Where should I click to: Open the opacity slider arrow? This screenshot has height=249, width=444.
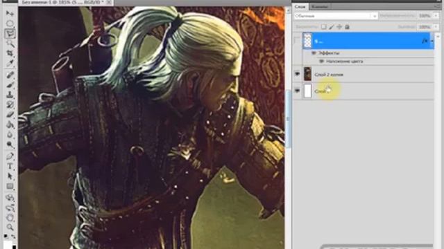pyautogui.click(x=436, y=16)
